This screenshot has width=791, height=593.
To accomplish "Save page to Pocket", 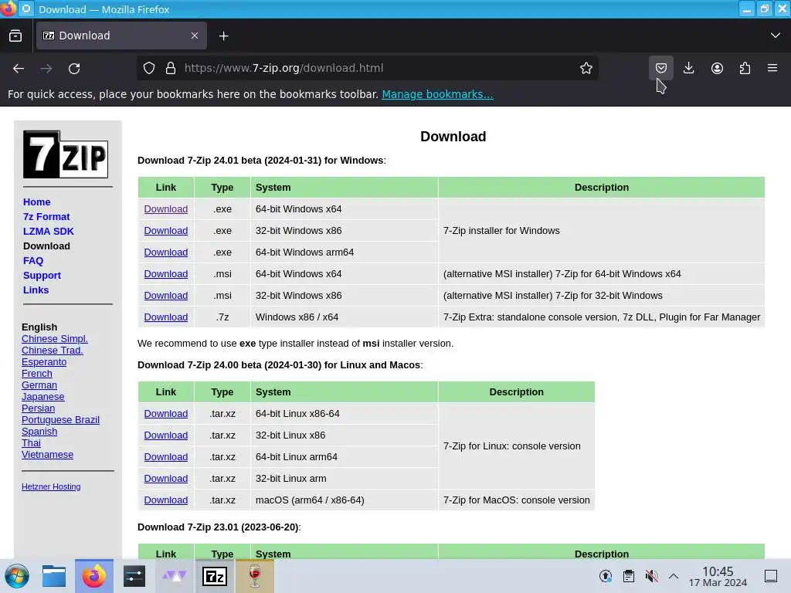I will 661,68.
